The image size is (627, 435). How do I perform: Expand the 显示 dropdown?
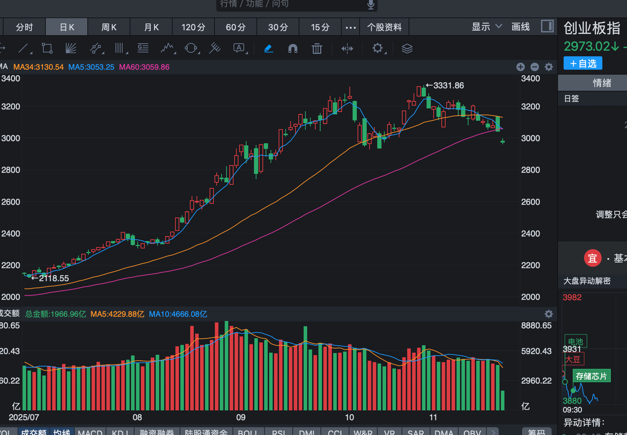pyautogui.click(x=486, y=27)
